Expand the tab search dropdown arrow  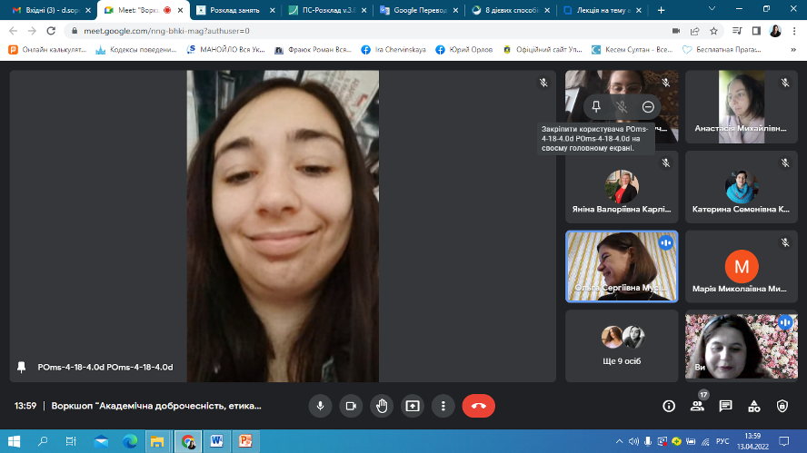point(712,9)
